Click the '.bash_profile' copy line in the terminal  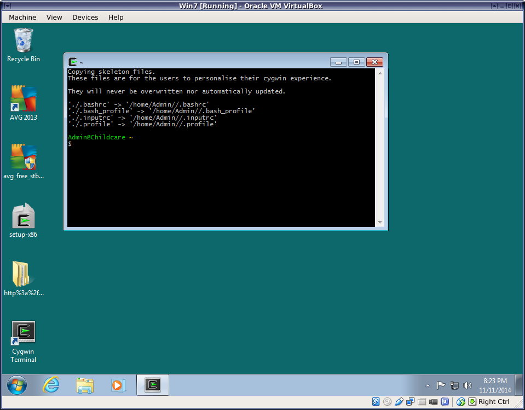click(x=161, y=111)
